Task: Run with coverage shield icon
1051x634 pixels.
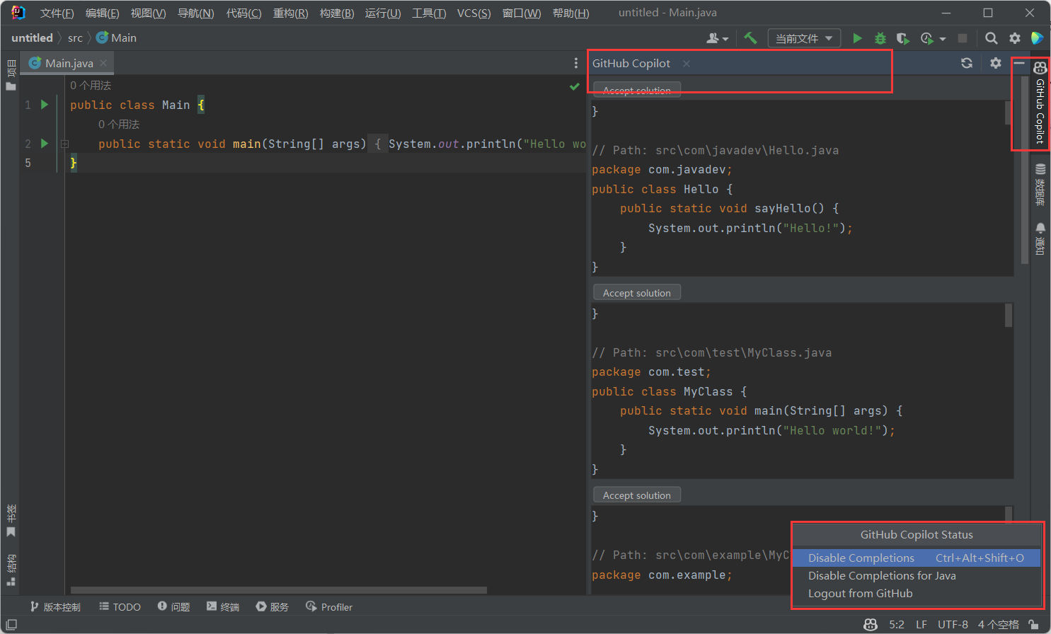Action: pos(902,38)
